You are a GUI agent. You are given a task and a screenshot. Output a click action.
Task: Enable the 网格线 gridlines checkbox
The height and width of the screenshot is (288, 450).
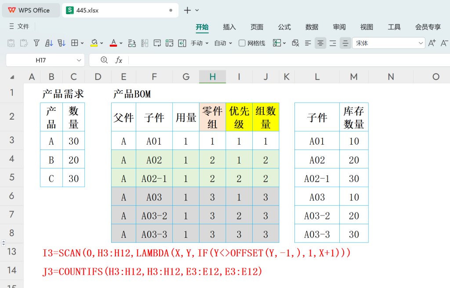242,43
